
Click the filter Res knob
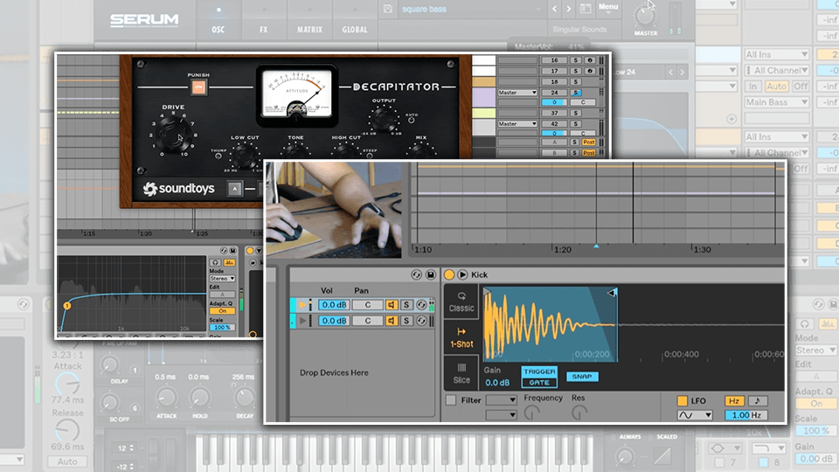(x=579, y=413)
